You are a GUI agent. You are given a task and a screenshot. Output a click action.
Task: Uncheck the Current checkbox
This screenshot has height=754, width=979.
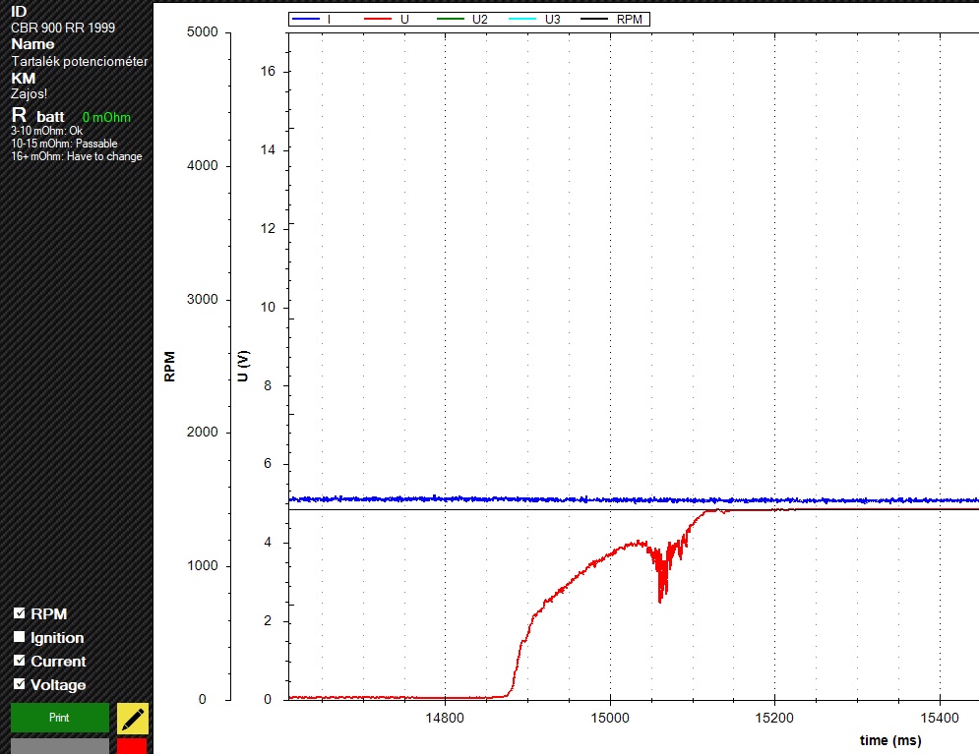click(x=20, y=661)
